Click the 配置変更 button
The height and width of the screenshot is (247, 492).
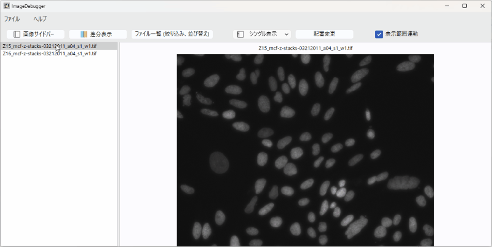[x=325, y=34]
